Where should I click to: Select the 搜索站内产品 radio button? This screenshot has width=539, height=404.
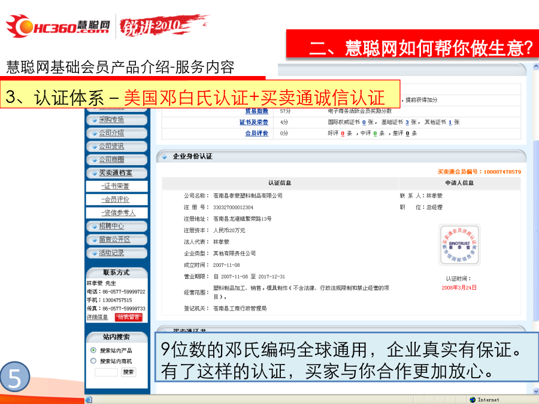pos(93,350)
